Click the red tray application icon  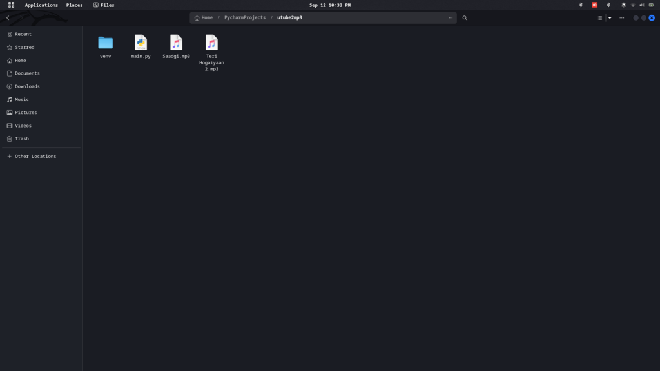tap(594, 5)
